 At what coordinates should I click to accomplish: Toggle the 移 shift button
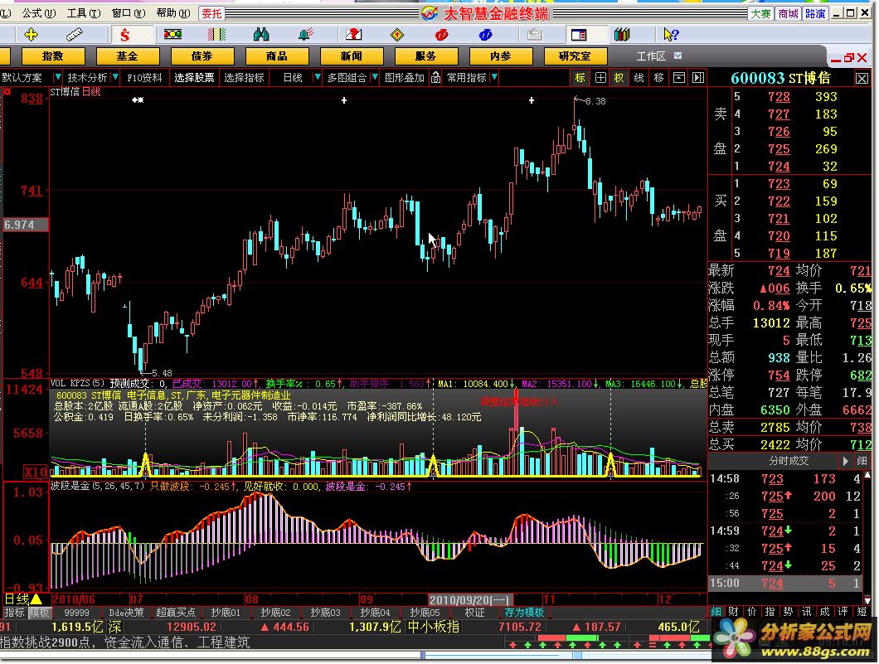pos(658,78)
